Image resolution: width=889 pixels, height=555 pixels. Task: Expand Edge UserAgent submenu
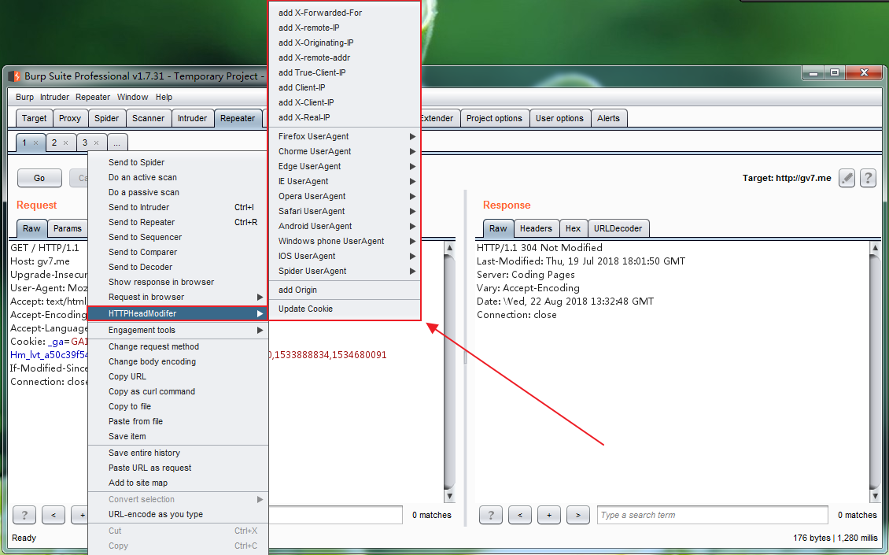pos(345,166)
